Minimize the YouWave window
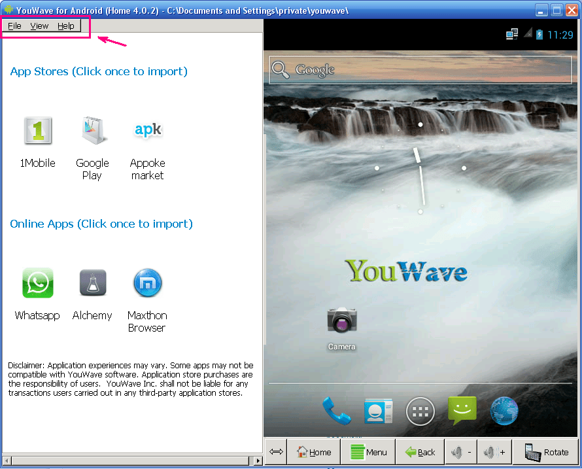 (x=542, y=10)
